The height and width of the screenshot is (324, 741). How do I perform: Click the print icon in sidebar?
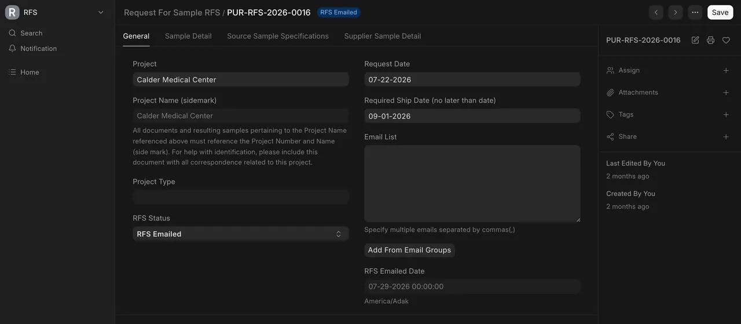(711, 40)
